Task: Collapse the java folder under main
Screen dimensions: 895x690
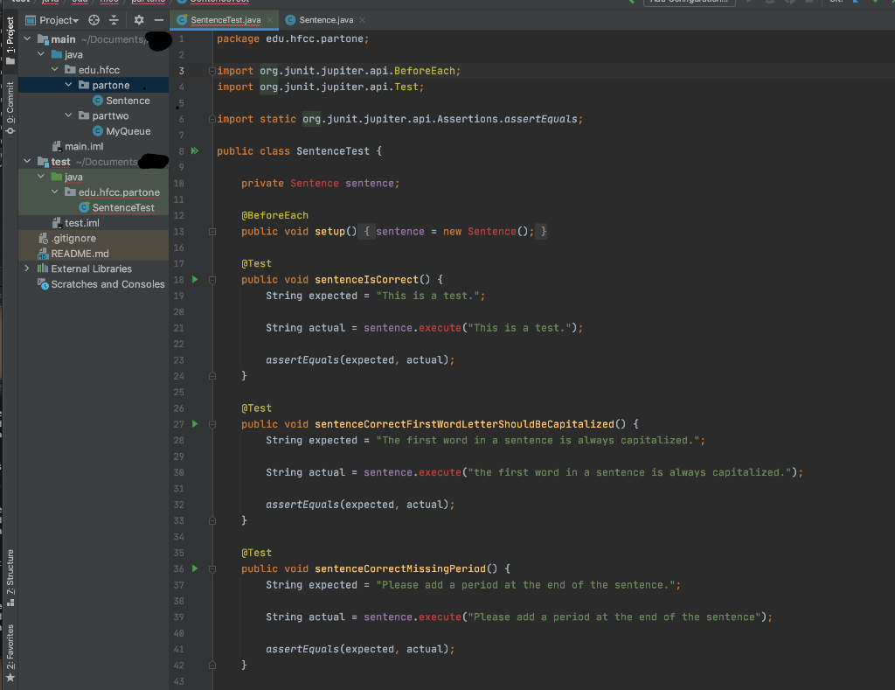Action: (x=40, y=54)
